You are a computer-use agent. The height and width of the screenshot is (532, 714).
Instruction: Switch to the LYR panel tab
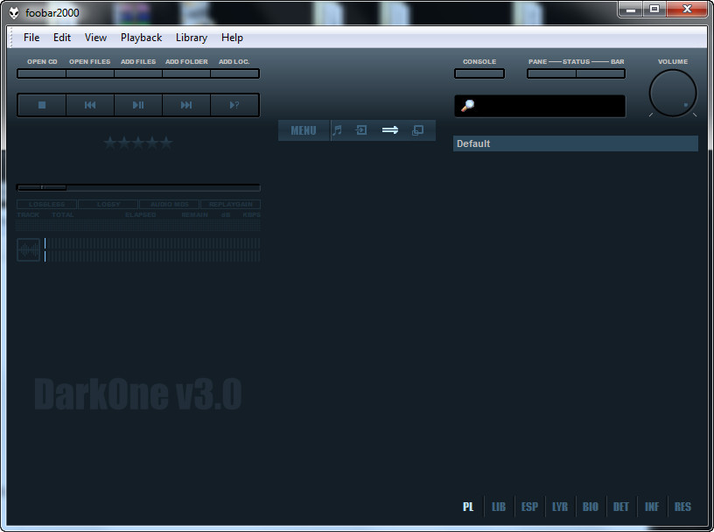click(x=560, y=507)
